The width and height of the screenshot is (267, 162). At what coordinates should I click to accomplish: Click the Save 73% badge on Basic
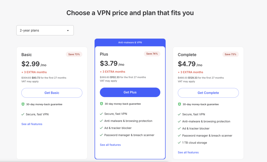74,54
